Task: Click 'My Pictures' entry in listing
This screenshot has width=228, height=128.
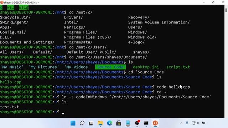Action: (44, 67)
